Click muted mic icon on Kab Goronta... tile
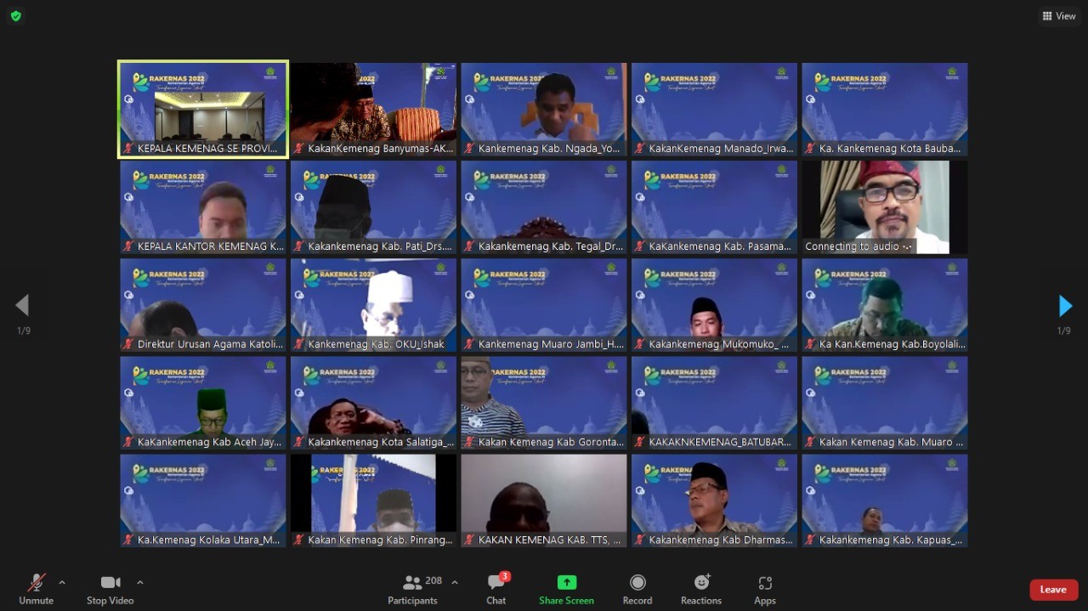The image size is (1088, 611). pos(469,442)
